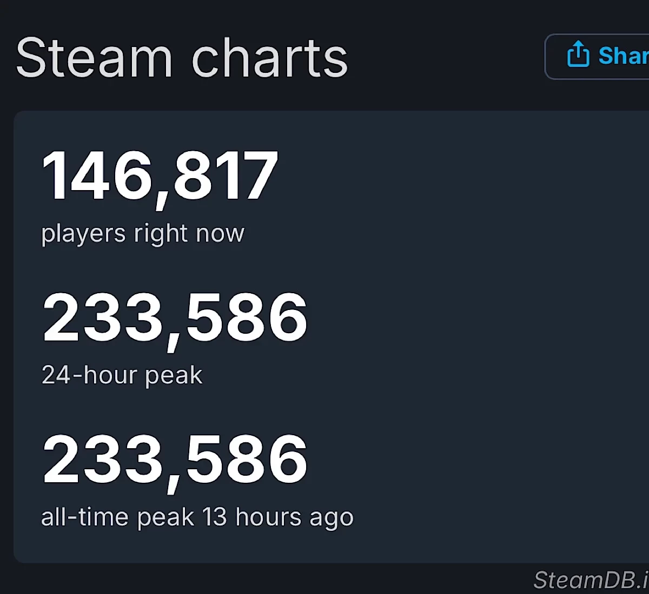Click the digits "146" in current players

(97, 175)
